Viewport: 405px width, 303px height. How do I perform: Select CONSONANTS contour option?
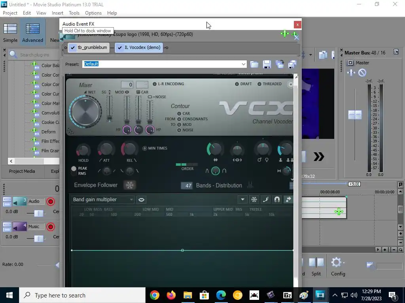(x=179, y=119)
